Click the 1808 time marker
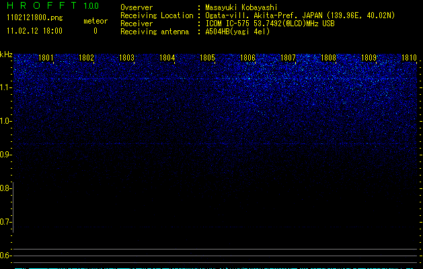The width and height of the screenshot is (423, 269). point(328,58)
